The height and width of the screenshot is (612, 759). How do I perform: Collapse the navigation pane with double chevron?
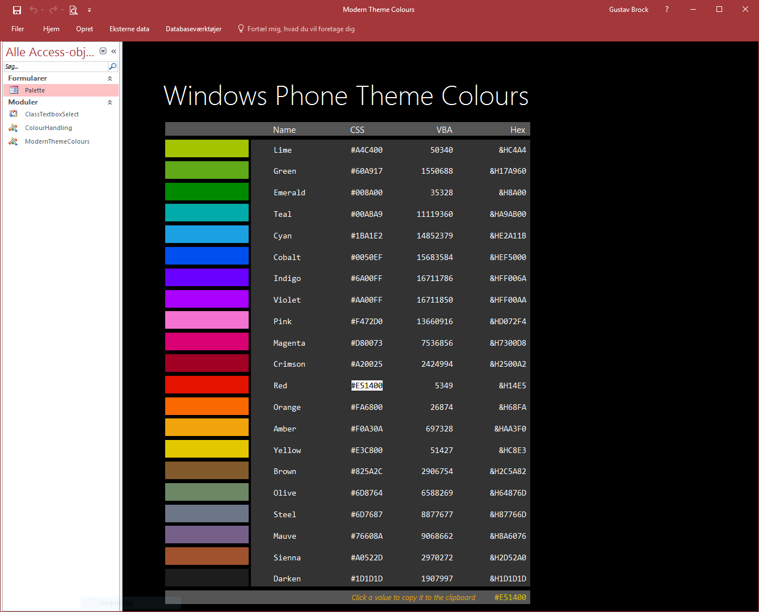114,51
